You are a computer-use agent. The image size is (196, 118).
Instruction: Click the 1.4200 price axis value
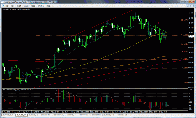click(x=191, y=82)
